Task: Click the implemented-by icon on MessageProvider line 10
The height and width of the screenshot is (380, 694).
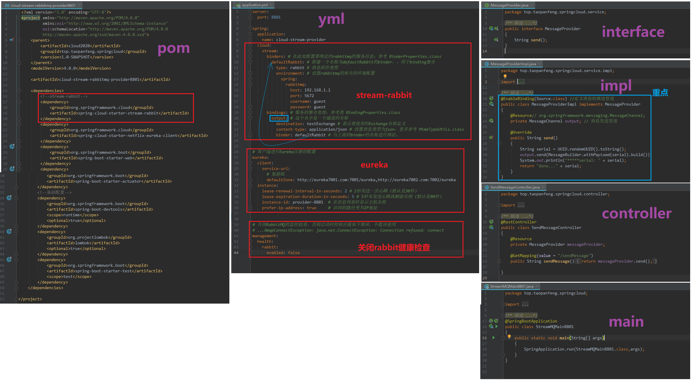Action: (x=496, y=29)
